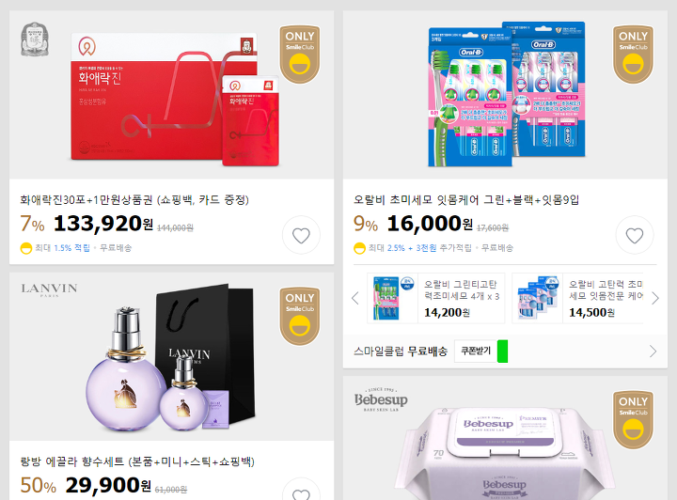Toggle wishlist heart for 랑방 perfume set
677x500 pixels.
pyautogui.click(x=301, y=492)
